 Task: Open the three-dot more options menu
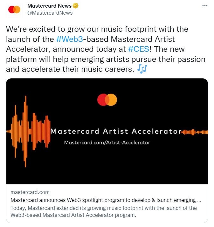tap(205, 5)
